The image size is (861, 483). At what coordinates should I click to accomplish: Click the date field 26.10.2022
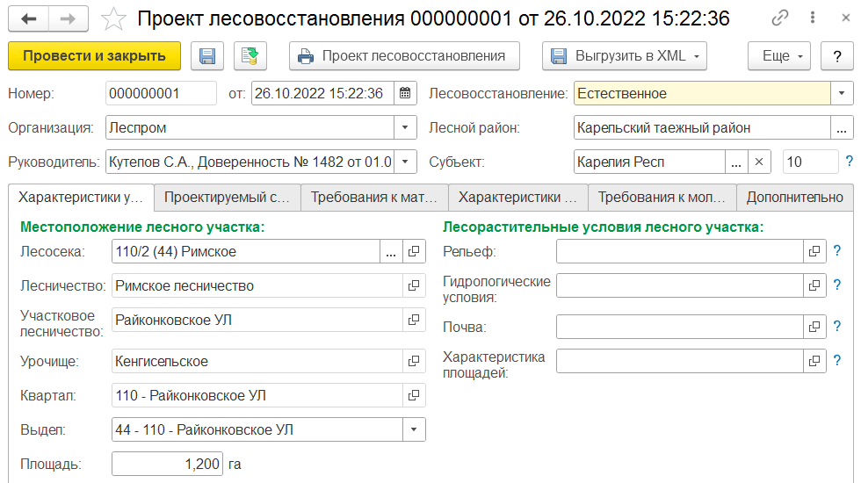coord(323,93)
